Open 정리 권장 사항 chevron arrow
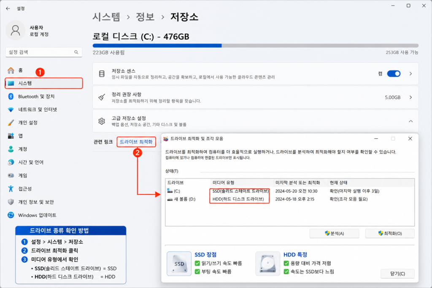This screenshot has width=432, height=288. coord(410,97)
